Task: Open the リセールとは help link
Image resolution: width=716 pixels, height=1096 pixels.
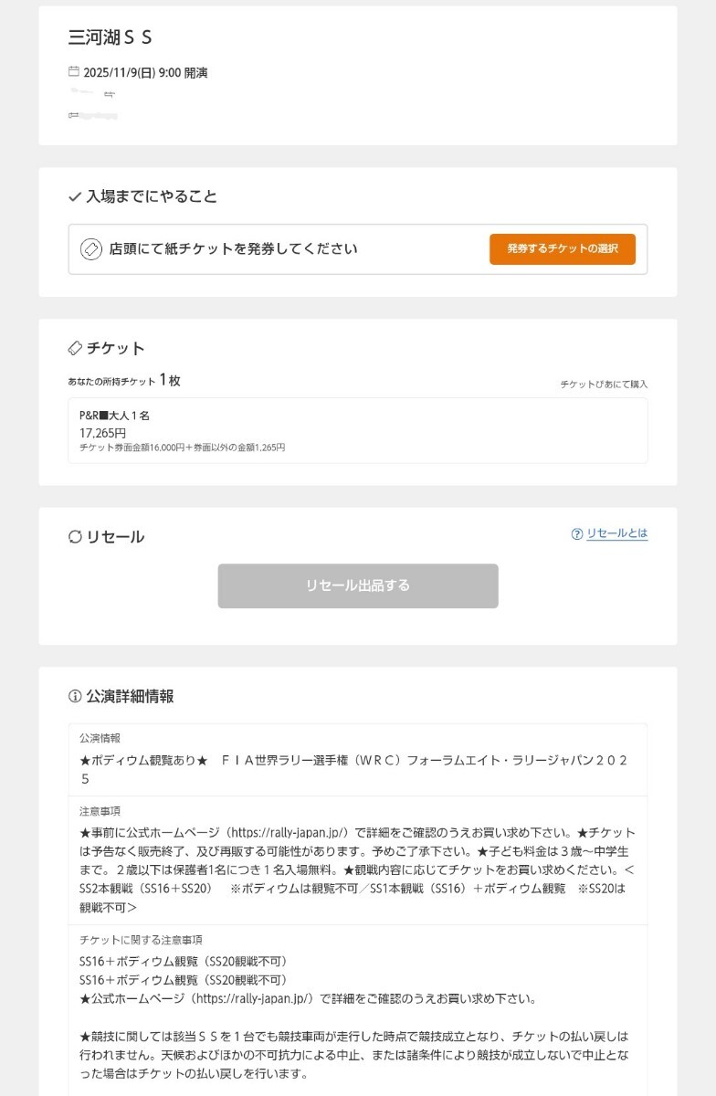Action: (616, 533)
